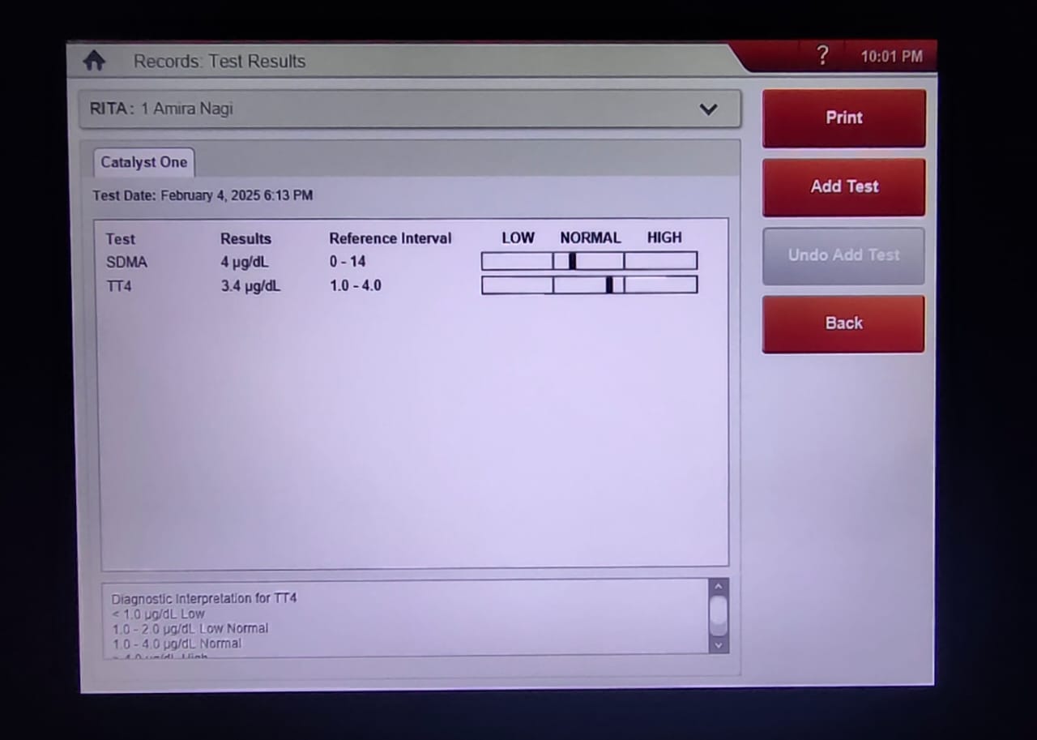
Task: Click the Diagnostic Interpretation for TT4 heading
Action: (204, 598)
